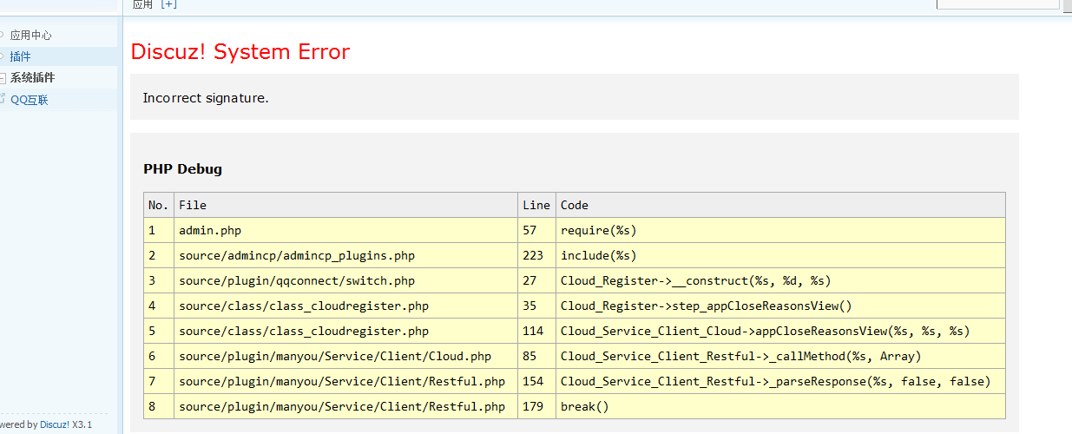
Task: Select the 应用 tab at top
Action: (142, 4)
